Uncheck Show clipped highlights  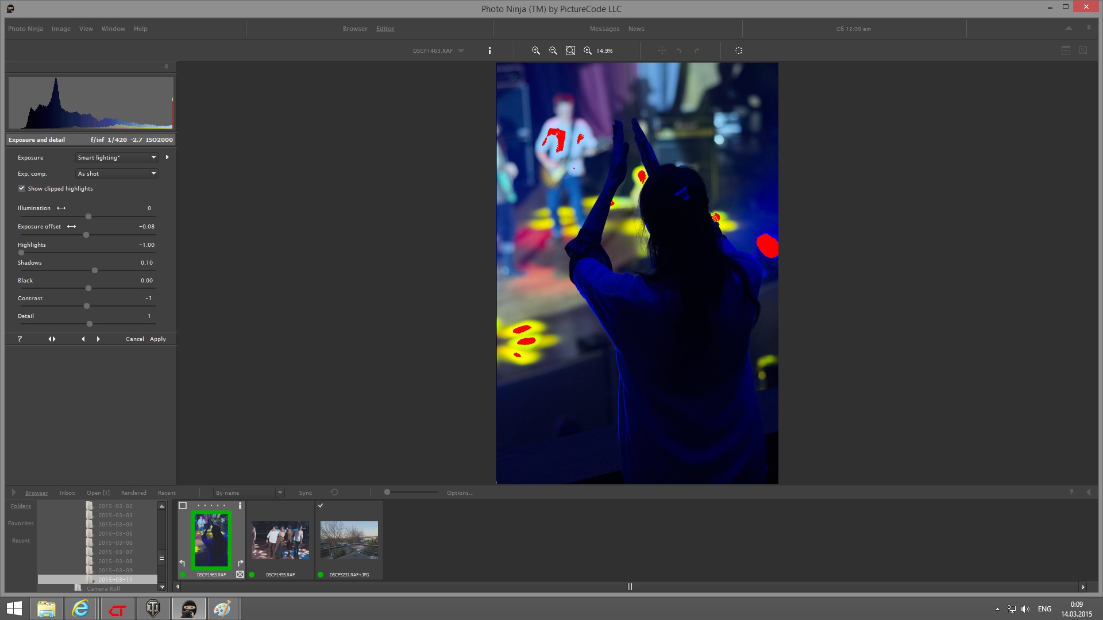[22, 188]
